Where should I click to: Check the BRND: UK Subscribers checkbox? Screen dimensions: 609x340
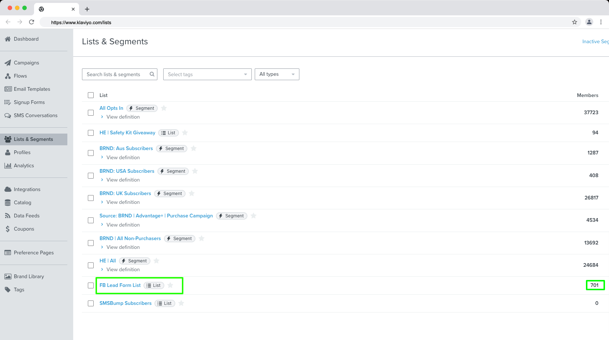pos(91,198)
